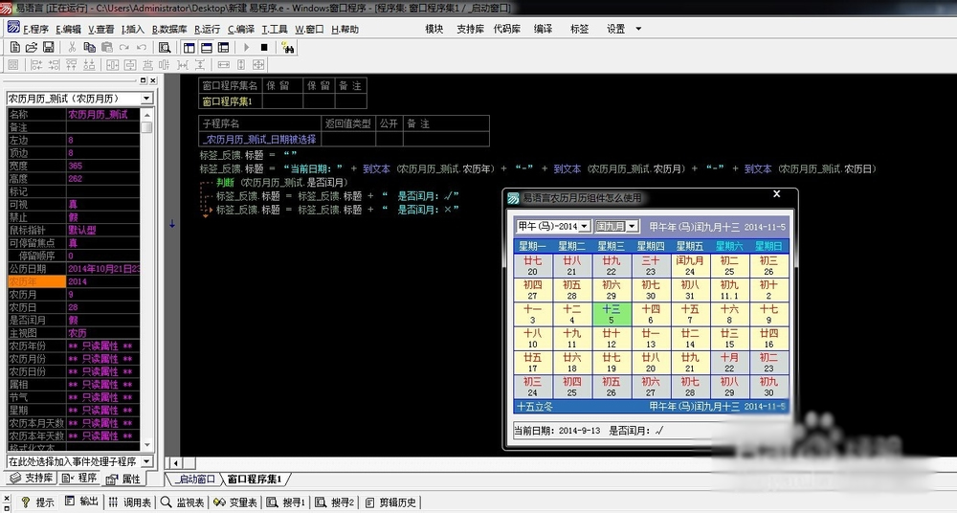The image size is (957, 513).
Task: Select calendar day 十三 (5)
Action: pos(611,314)
